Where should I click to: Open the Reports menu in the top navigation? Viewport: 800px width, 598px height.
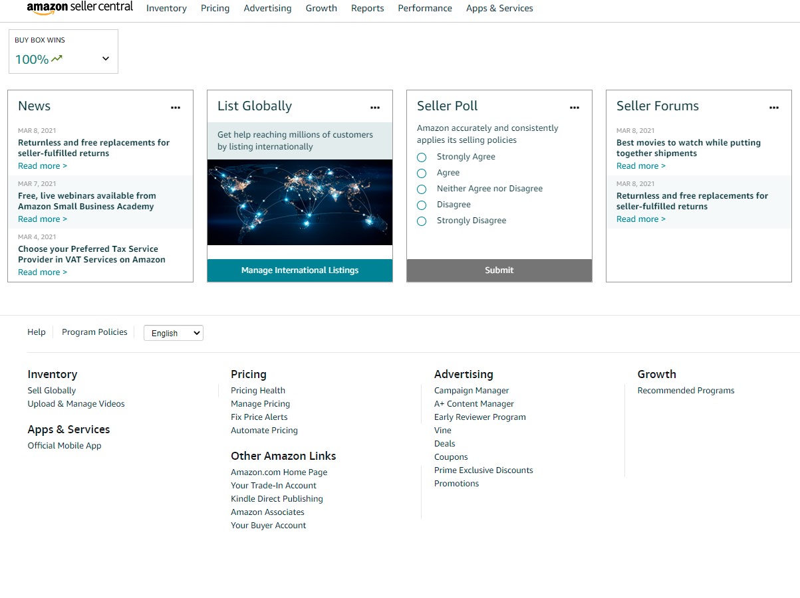tap(368, 9)
